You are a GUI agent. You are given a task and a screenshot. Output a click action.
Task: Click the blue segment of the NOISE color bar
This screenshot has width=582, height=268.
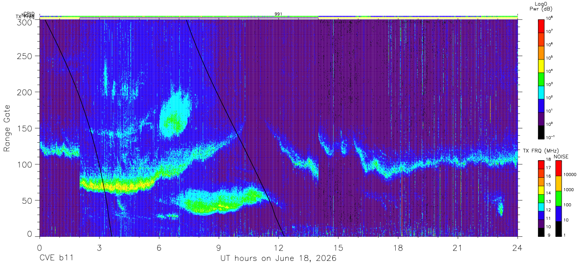[x=558, y=214]
